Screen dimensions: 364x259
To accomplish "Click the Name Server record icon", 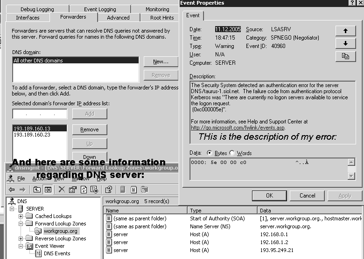I will coord(109,226).
